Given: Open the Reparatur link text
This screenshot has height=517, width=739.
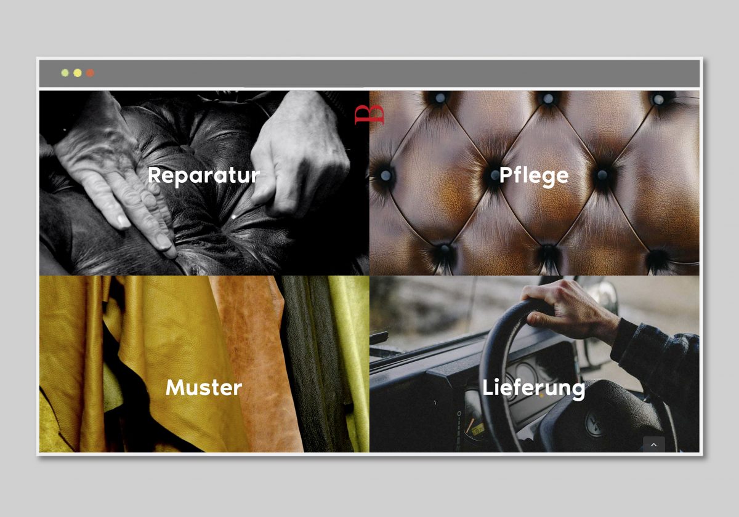Looking at the screenshot, I should pyautogui.click(x=204, y=175).
